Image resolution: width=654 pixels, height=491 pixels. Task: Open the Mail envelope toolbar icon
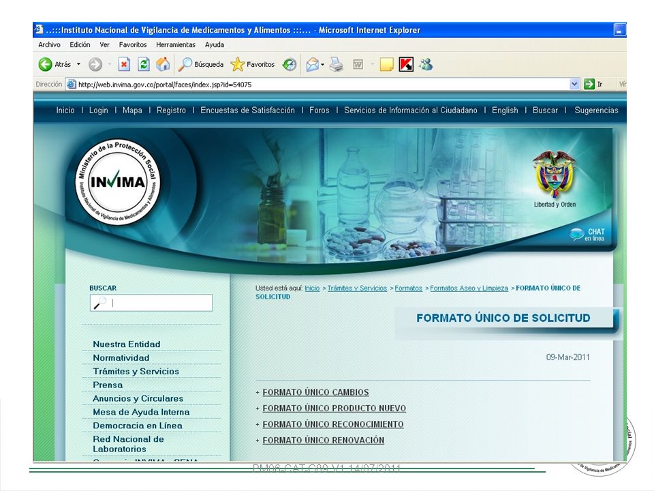tap(312, 64)
